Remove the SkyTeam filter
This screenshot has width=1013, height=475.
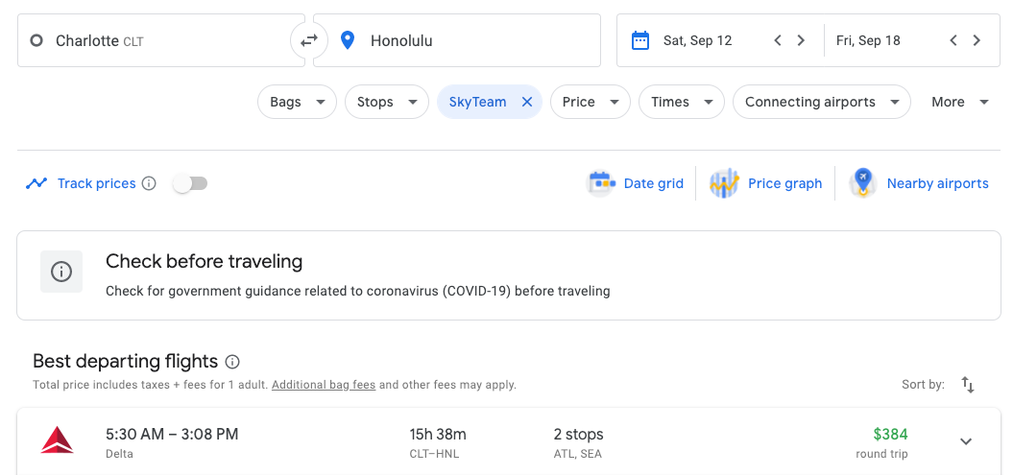(x=526, y=102)
